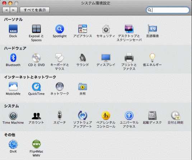Click the magnifier icon in search field
The image size is (192, 160).
click(x=149, y=10)
